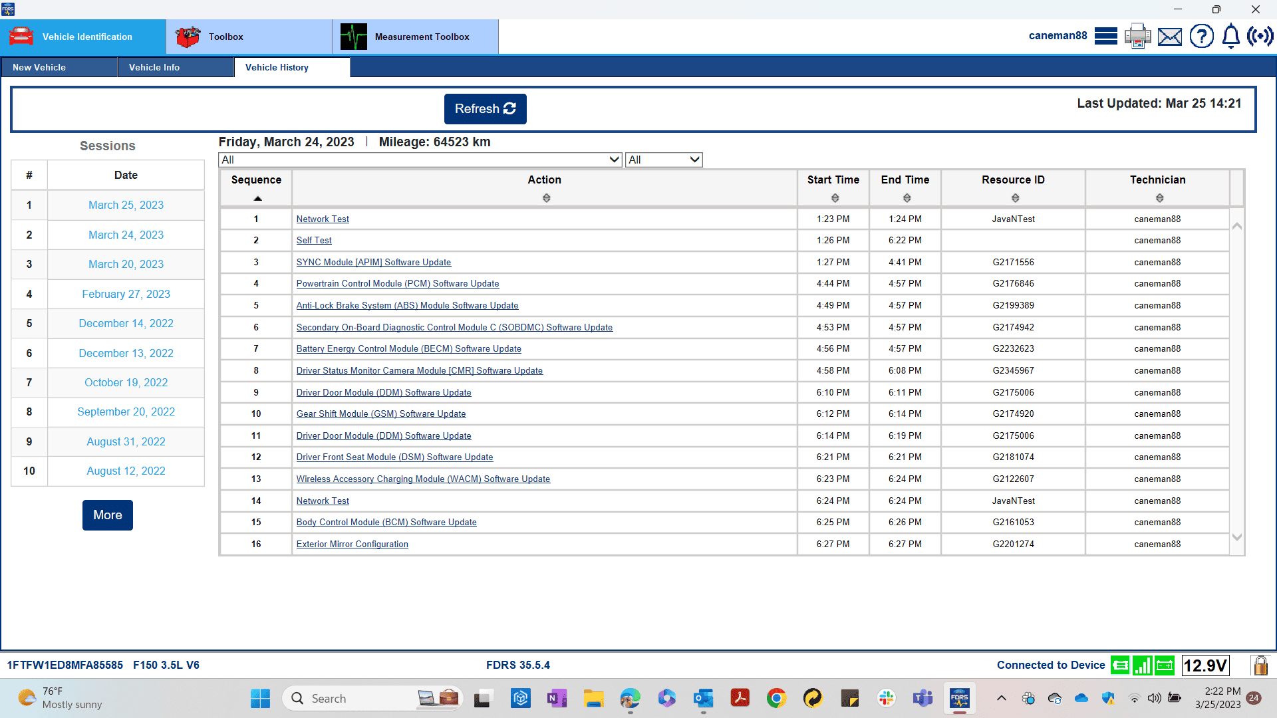Expand the wide All filter dropdown
This screenshot has height=718, width=1277.
pos(420,160)
